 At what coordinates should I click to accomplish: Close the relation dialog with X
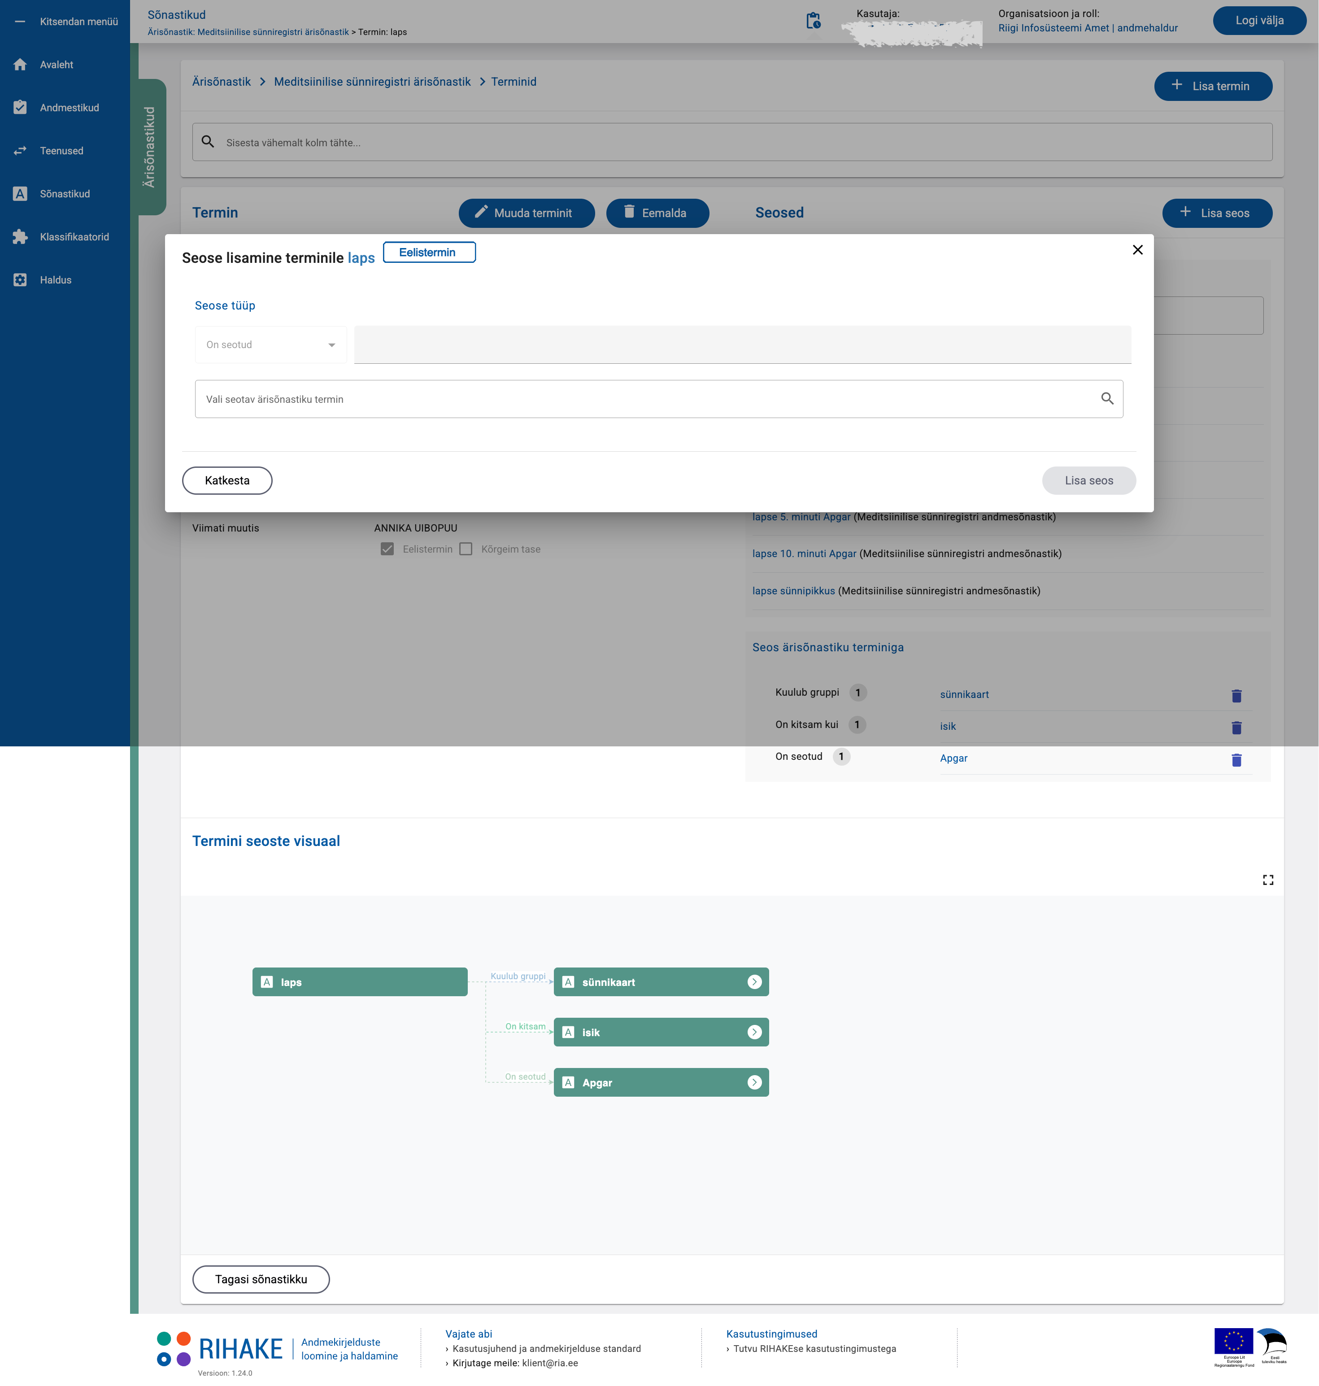(x=1137, y=250)
